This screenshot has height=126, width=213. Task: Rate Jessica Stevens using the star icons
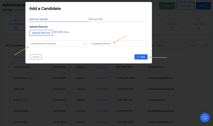[102, 67]
